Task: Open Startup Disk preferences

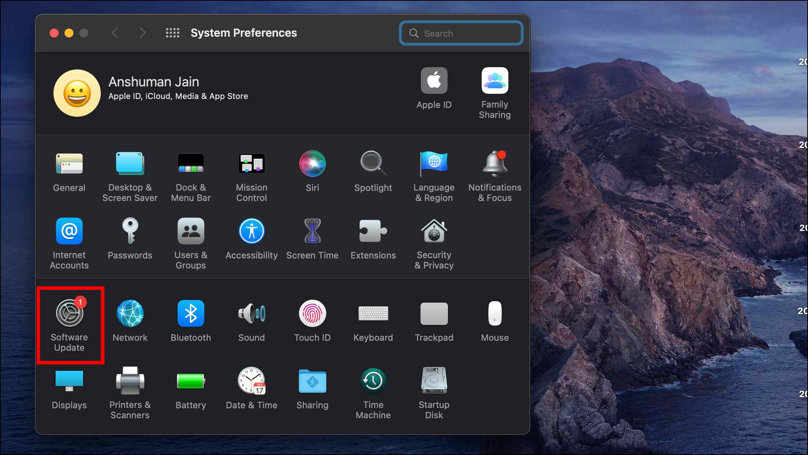Action: (x=434, y=393)
